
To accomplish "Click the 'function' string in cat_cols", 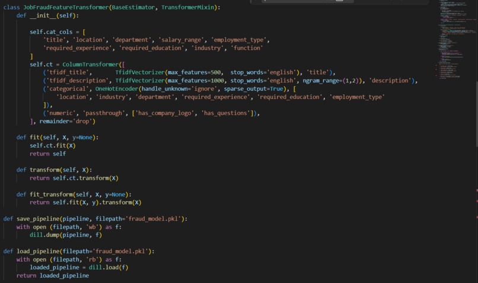I will click(x=247, y=48).
